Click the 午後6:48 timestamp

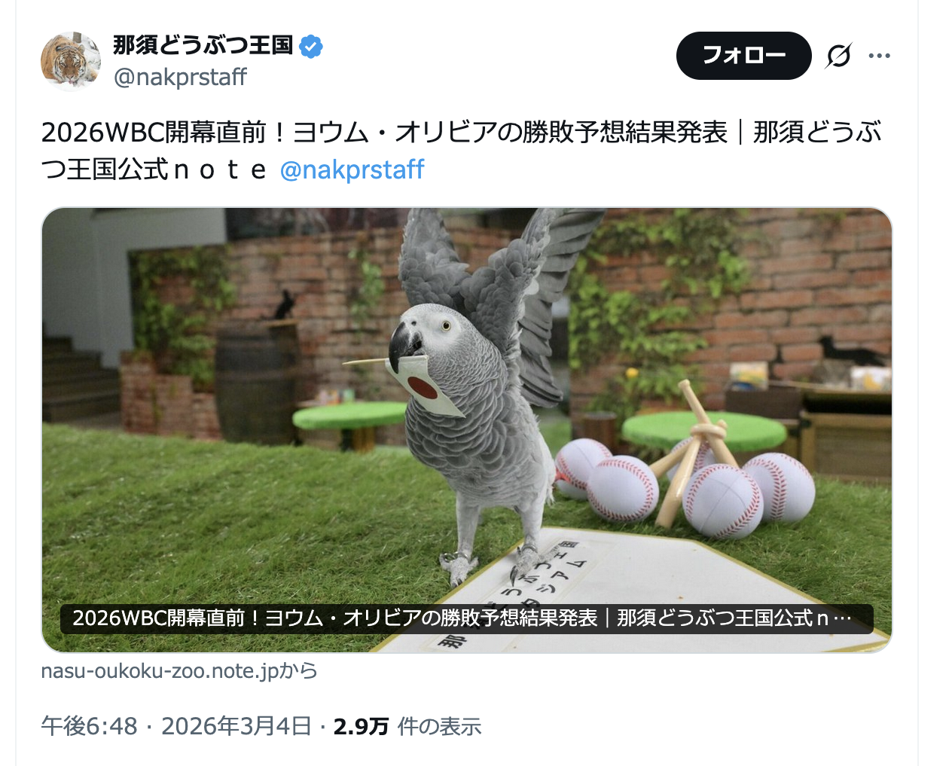89,726
